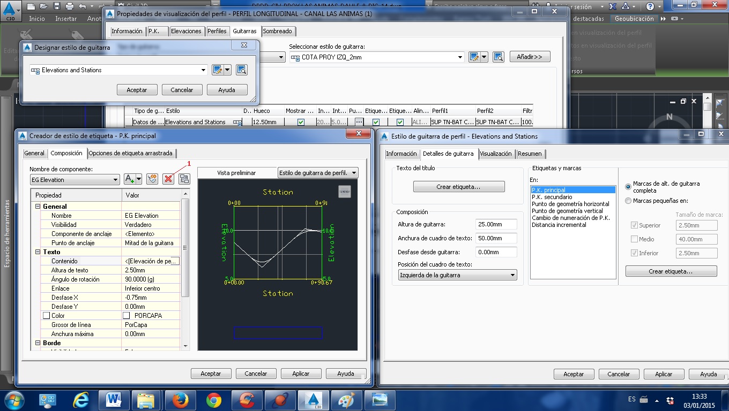Viewport: 729px width, 411px height.
Task: Click the Undo arrow in quick access toolbar
Action: [x=82, y=6]
